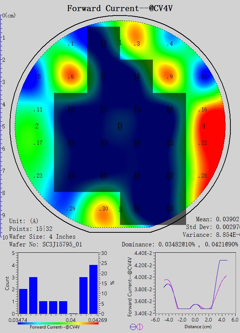Click the blue horizontal profile line icon
240x333 pixels.
coord(133,327)
